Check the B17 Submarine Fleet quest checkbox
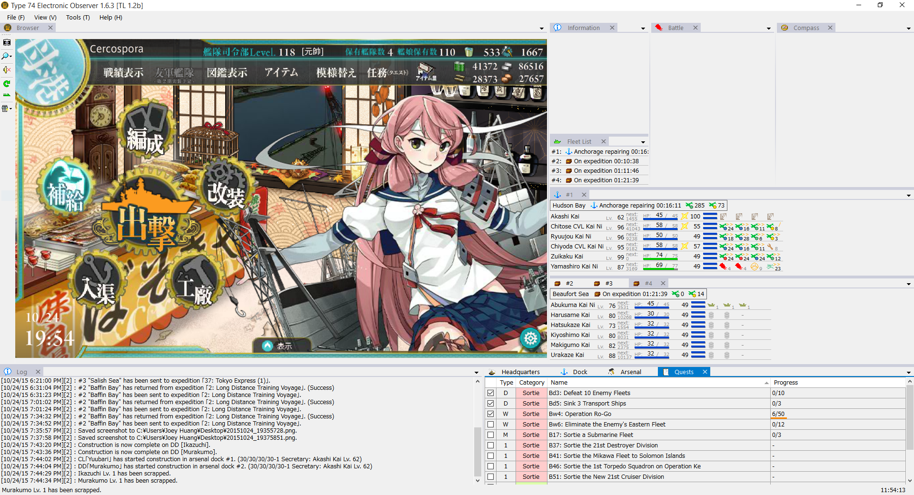 tap(490, 435)
